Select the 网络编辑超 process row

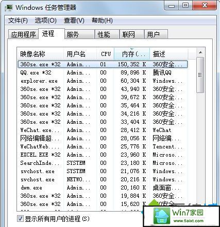[x=103, y=138]
